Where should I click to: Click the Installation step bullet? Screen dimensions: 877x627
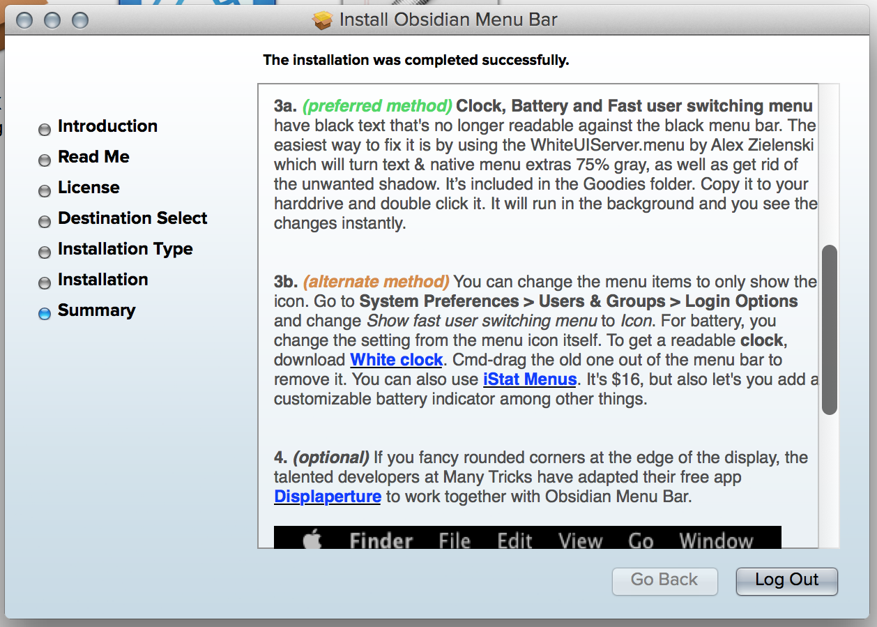45,282
